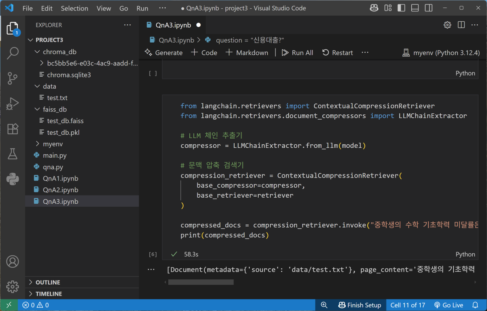The image size is (487, 311).
Task: Open test_db.faiss file
Action: click(x=82, y=121)
